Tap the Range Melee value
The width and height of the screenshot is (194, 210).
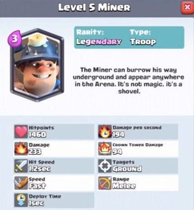[124, 186]
